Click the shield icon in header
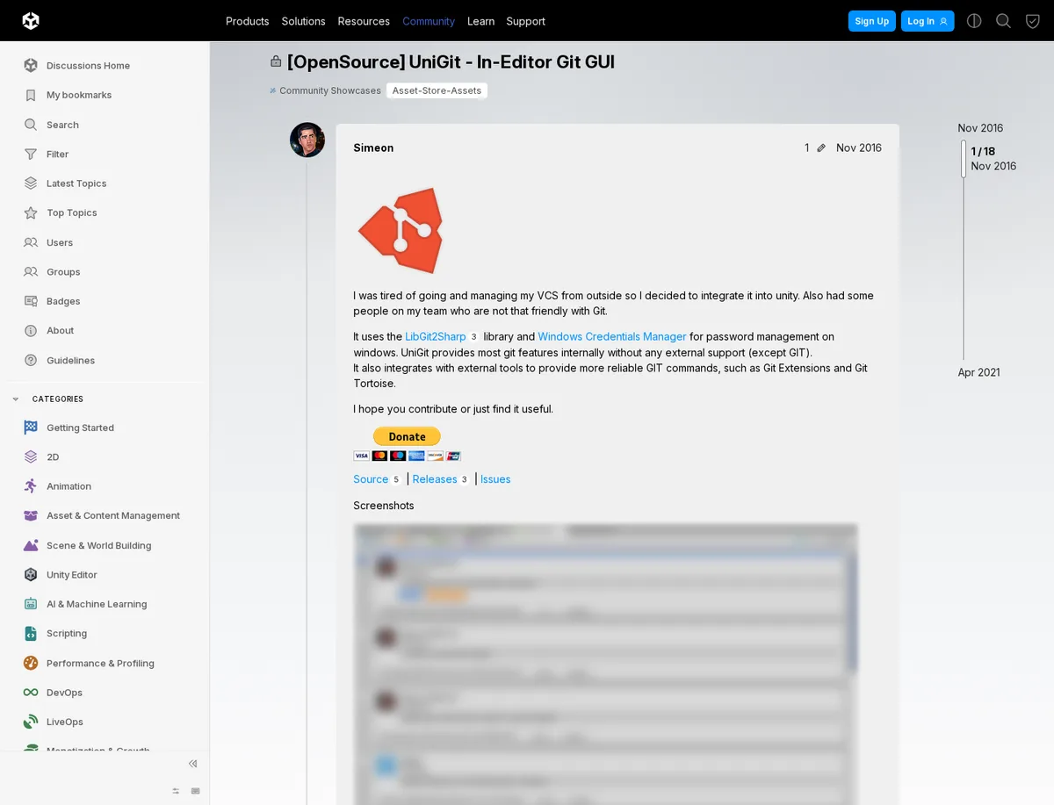This screenshot has width=1054, height=805. 1033,21
